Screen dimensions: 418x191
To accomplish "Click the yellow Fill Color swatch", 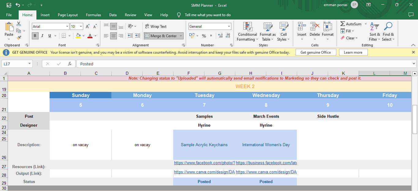I will (x=78, y=36).
